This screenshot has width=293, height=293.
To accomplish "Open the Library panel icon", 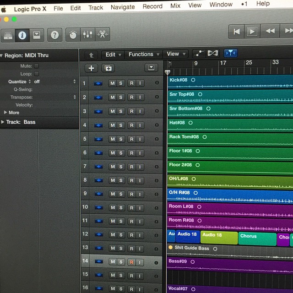I will 8,35.
